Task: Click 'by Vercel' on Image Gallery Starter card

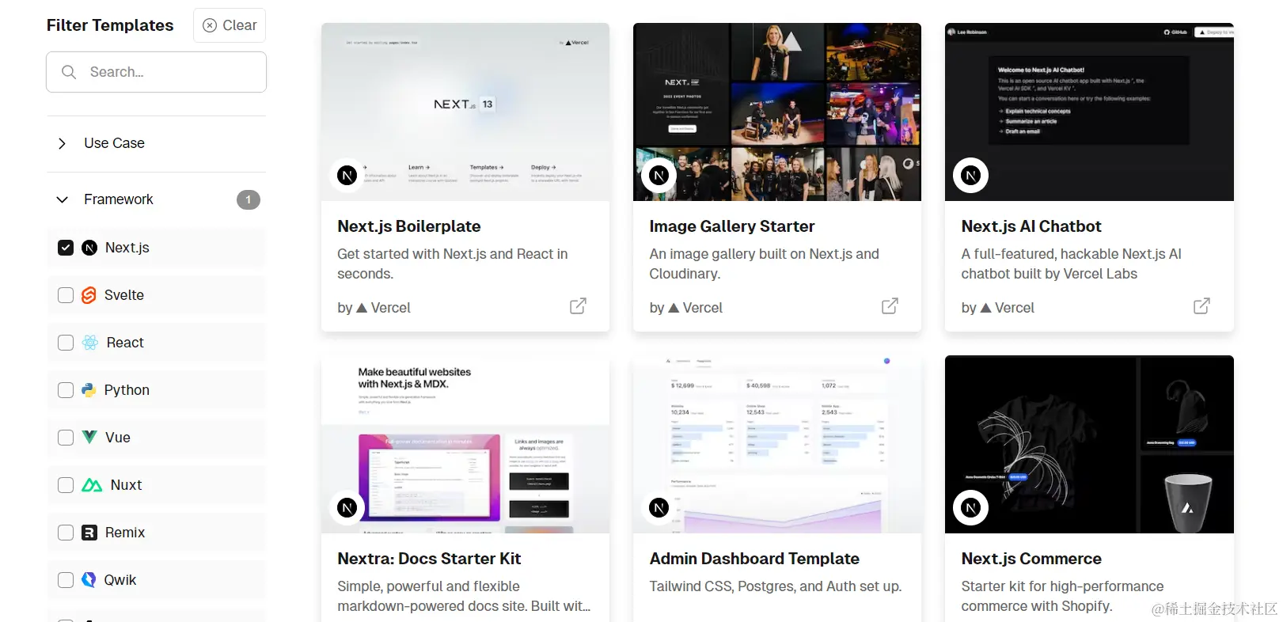Action: pos(685,308)
